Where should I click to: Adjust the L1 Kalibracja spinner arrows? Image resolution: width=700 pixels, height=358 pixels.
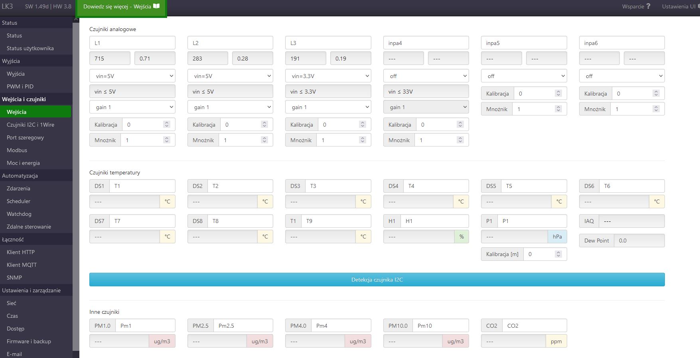(x=167, y=125)
